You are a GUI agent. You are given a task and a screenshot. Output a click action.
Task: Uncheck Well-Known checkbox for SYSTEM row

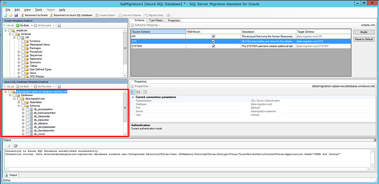(x=214, y=46)
